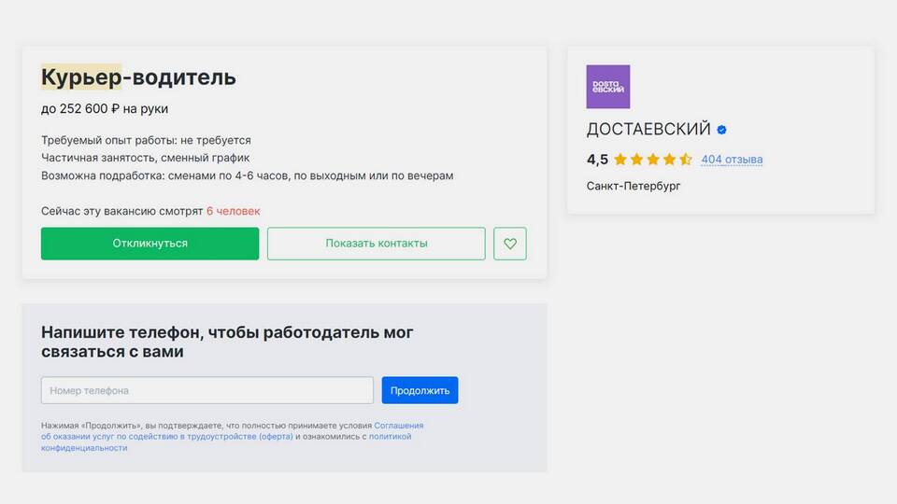Click the salary text до 252 600 ₽ на руки
897x504 pixels.
[105, 108]
